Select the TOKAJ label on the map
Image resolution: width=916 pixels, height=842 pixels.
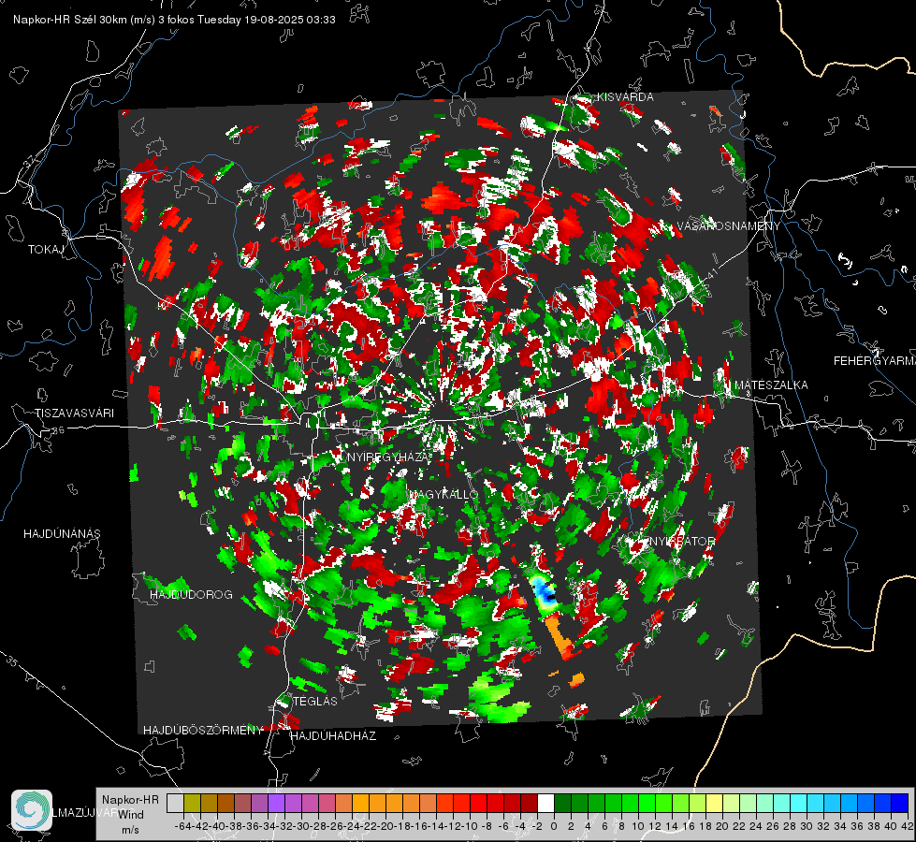tap(46, 250)
